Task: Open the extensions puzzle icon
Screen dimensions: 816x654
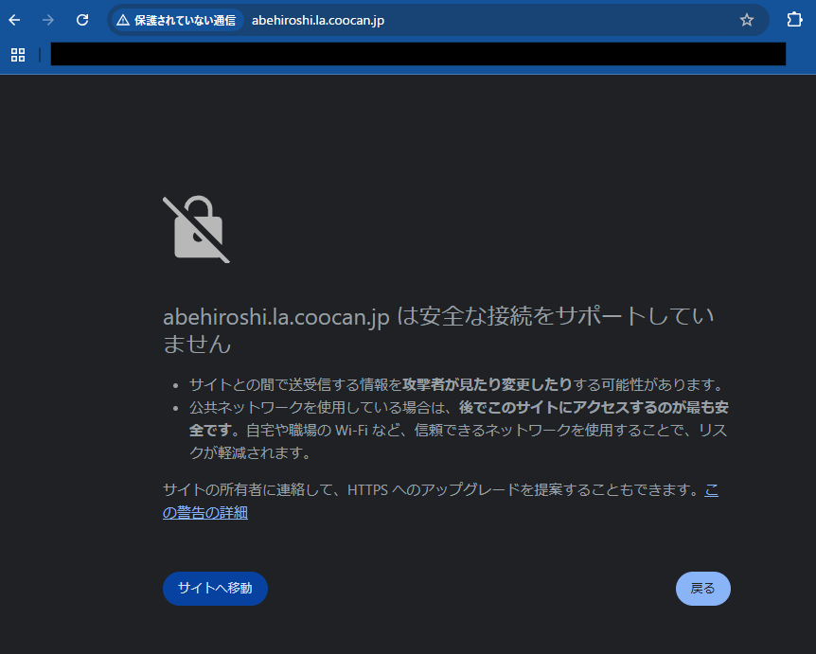Action: pos(794,20)
